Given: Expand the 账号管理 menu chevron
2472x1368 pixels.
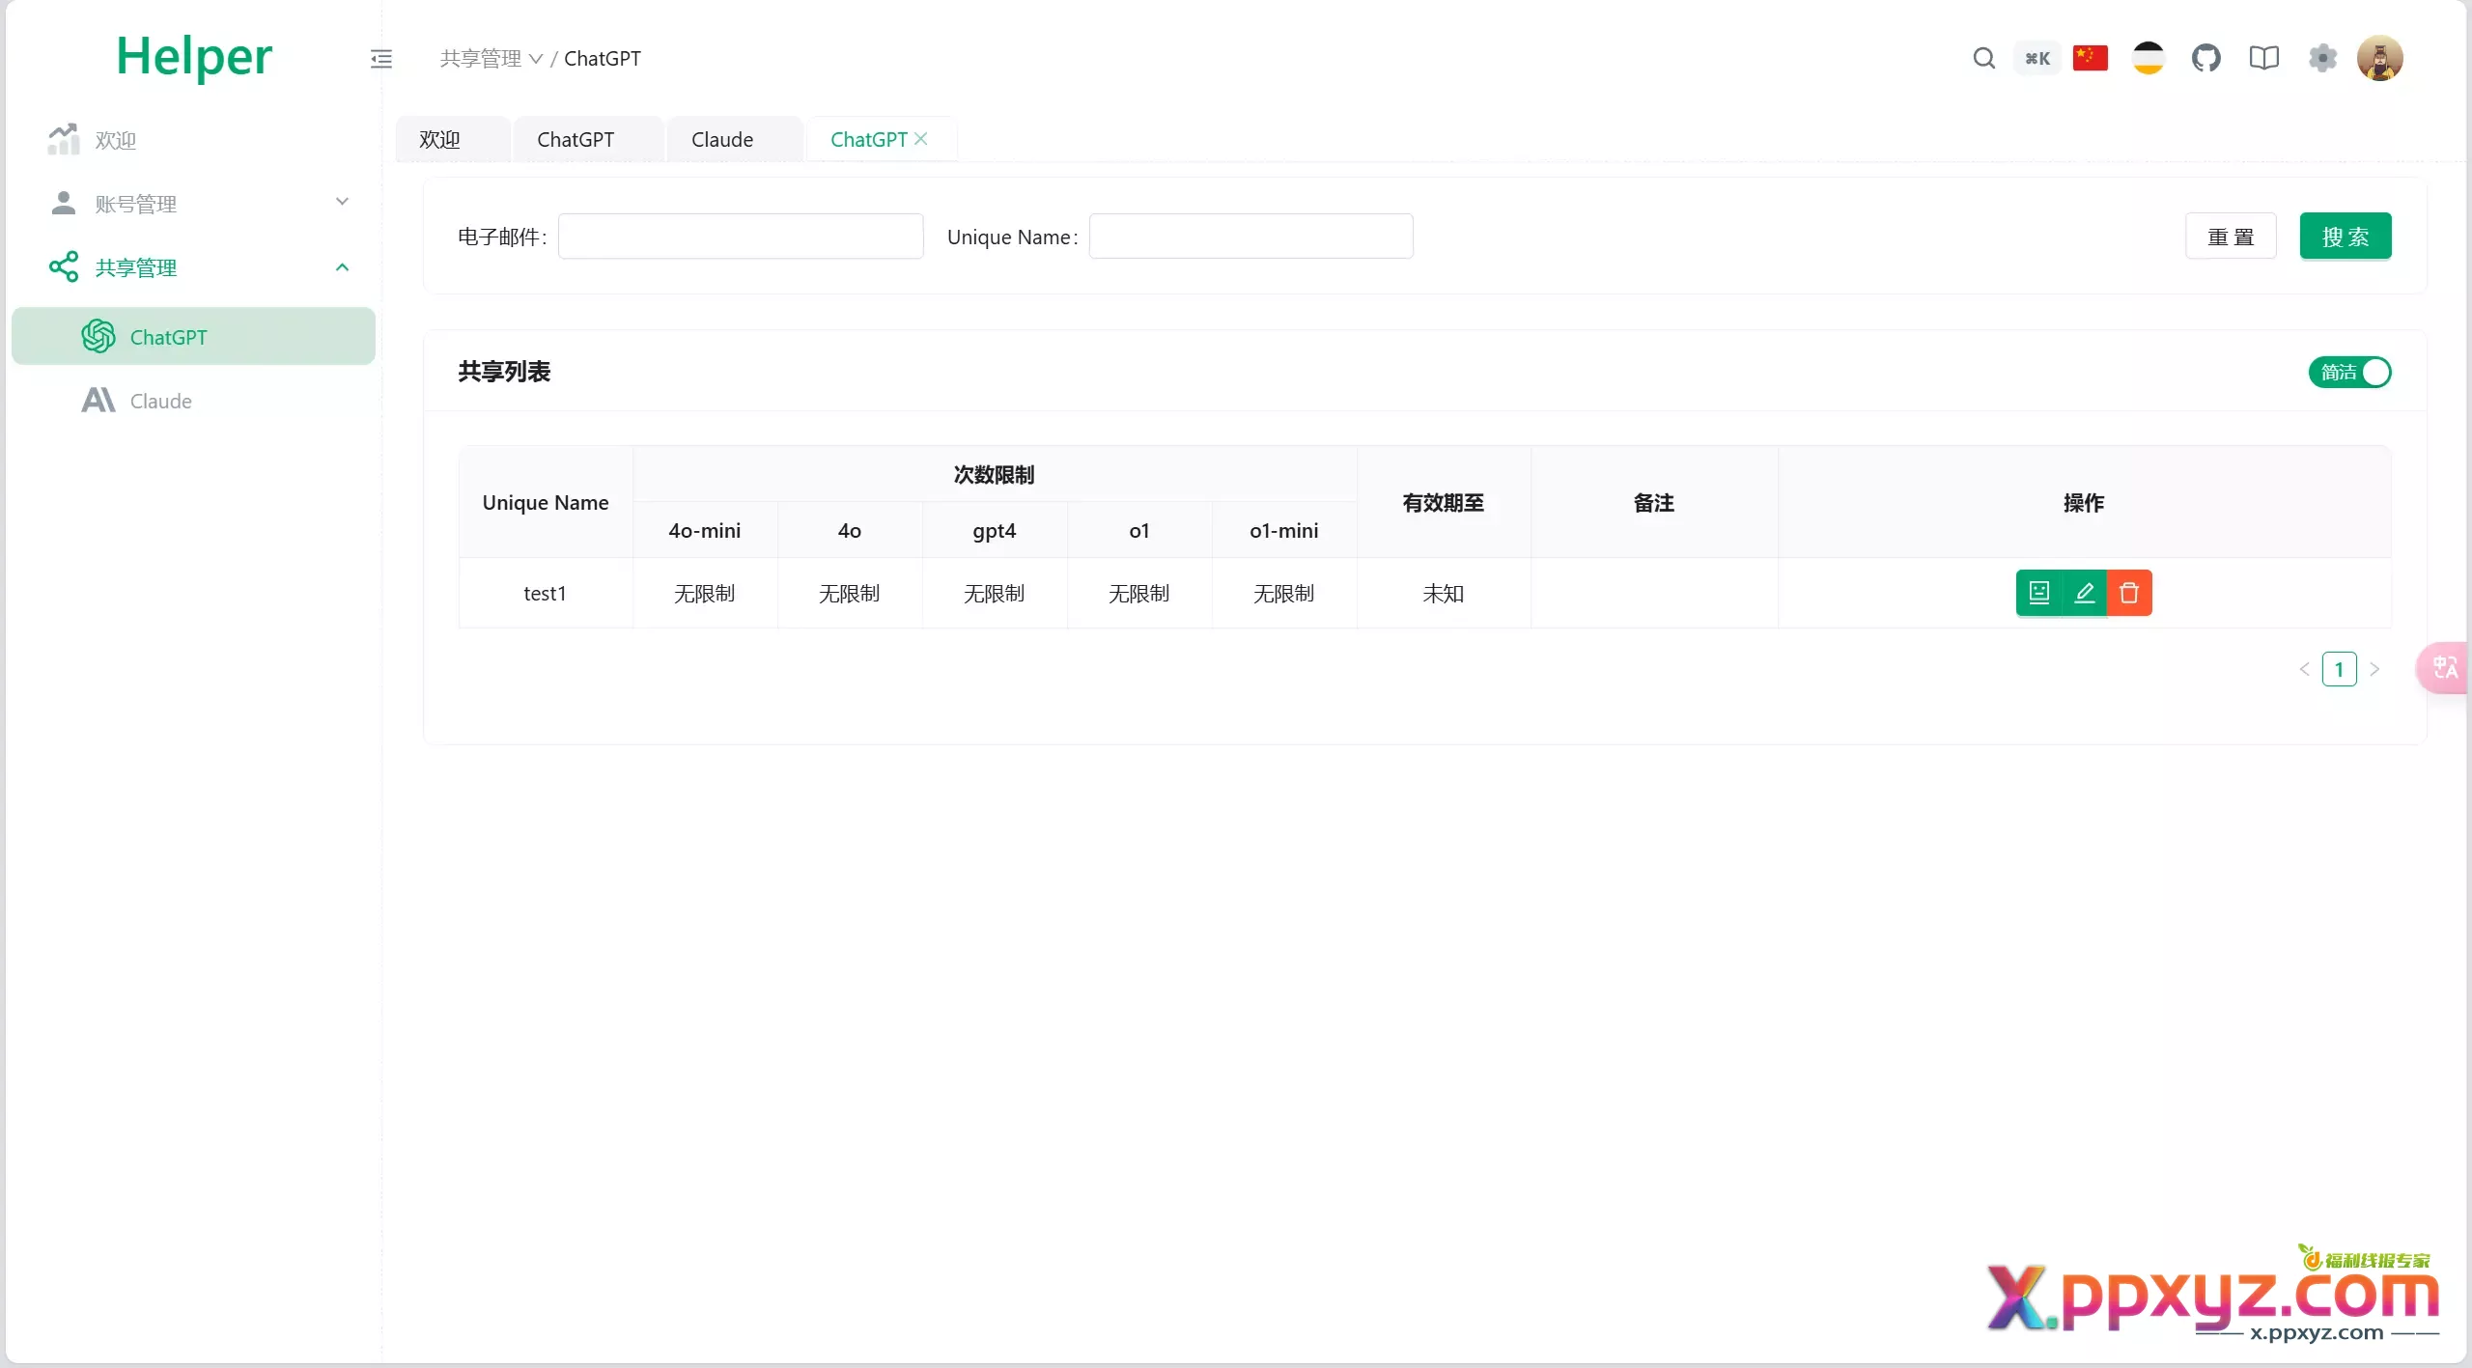Looking at the screenshot, I should 342,202.
